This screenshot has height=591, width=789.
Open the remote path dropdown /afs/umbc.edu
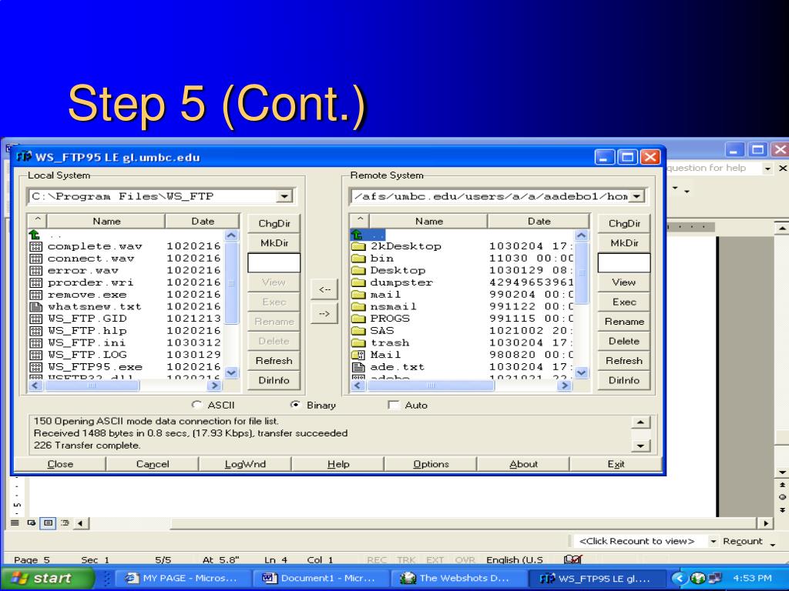pyautogui.click(x=636, y=196)
